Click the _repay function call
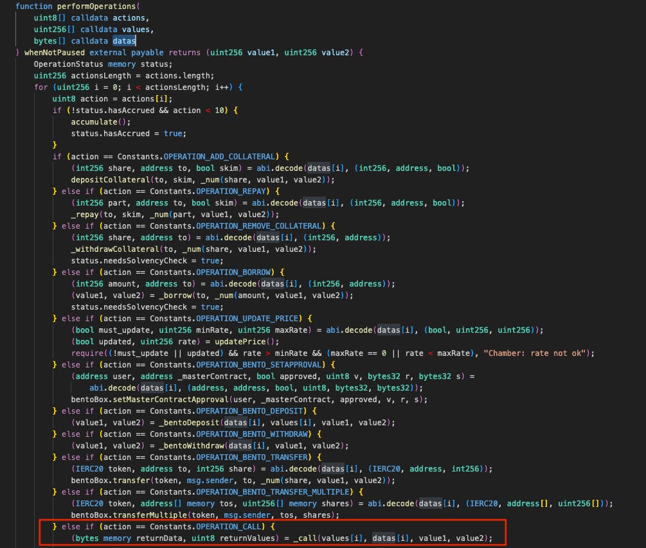646x548 pixels. click(x=85, y=214)
